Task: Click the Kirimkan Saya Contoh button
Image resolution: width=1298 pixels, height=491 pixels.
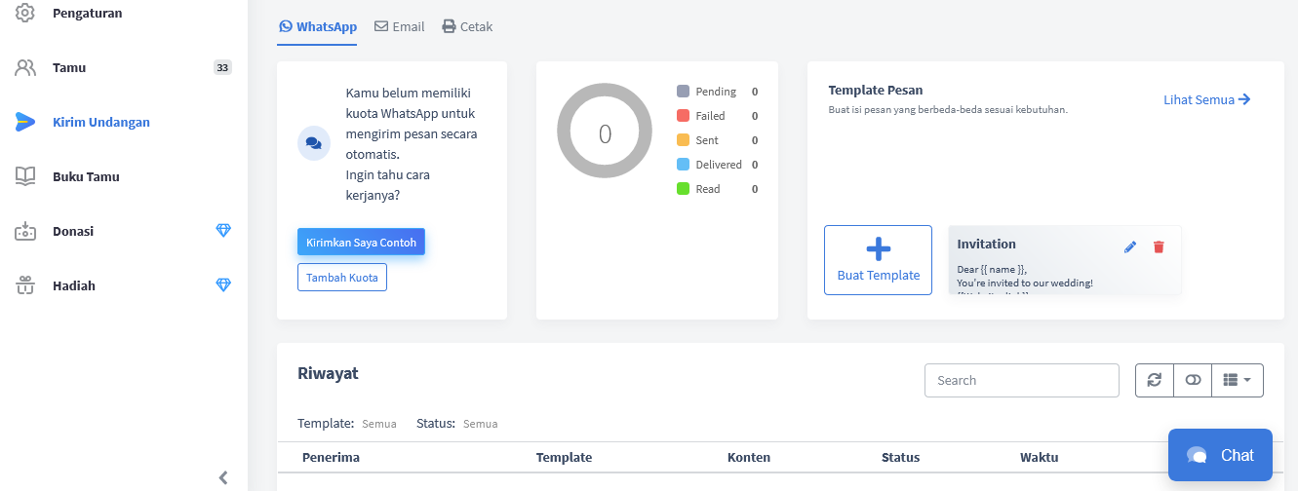Action: pyautogui.click(x=361, y=243)
